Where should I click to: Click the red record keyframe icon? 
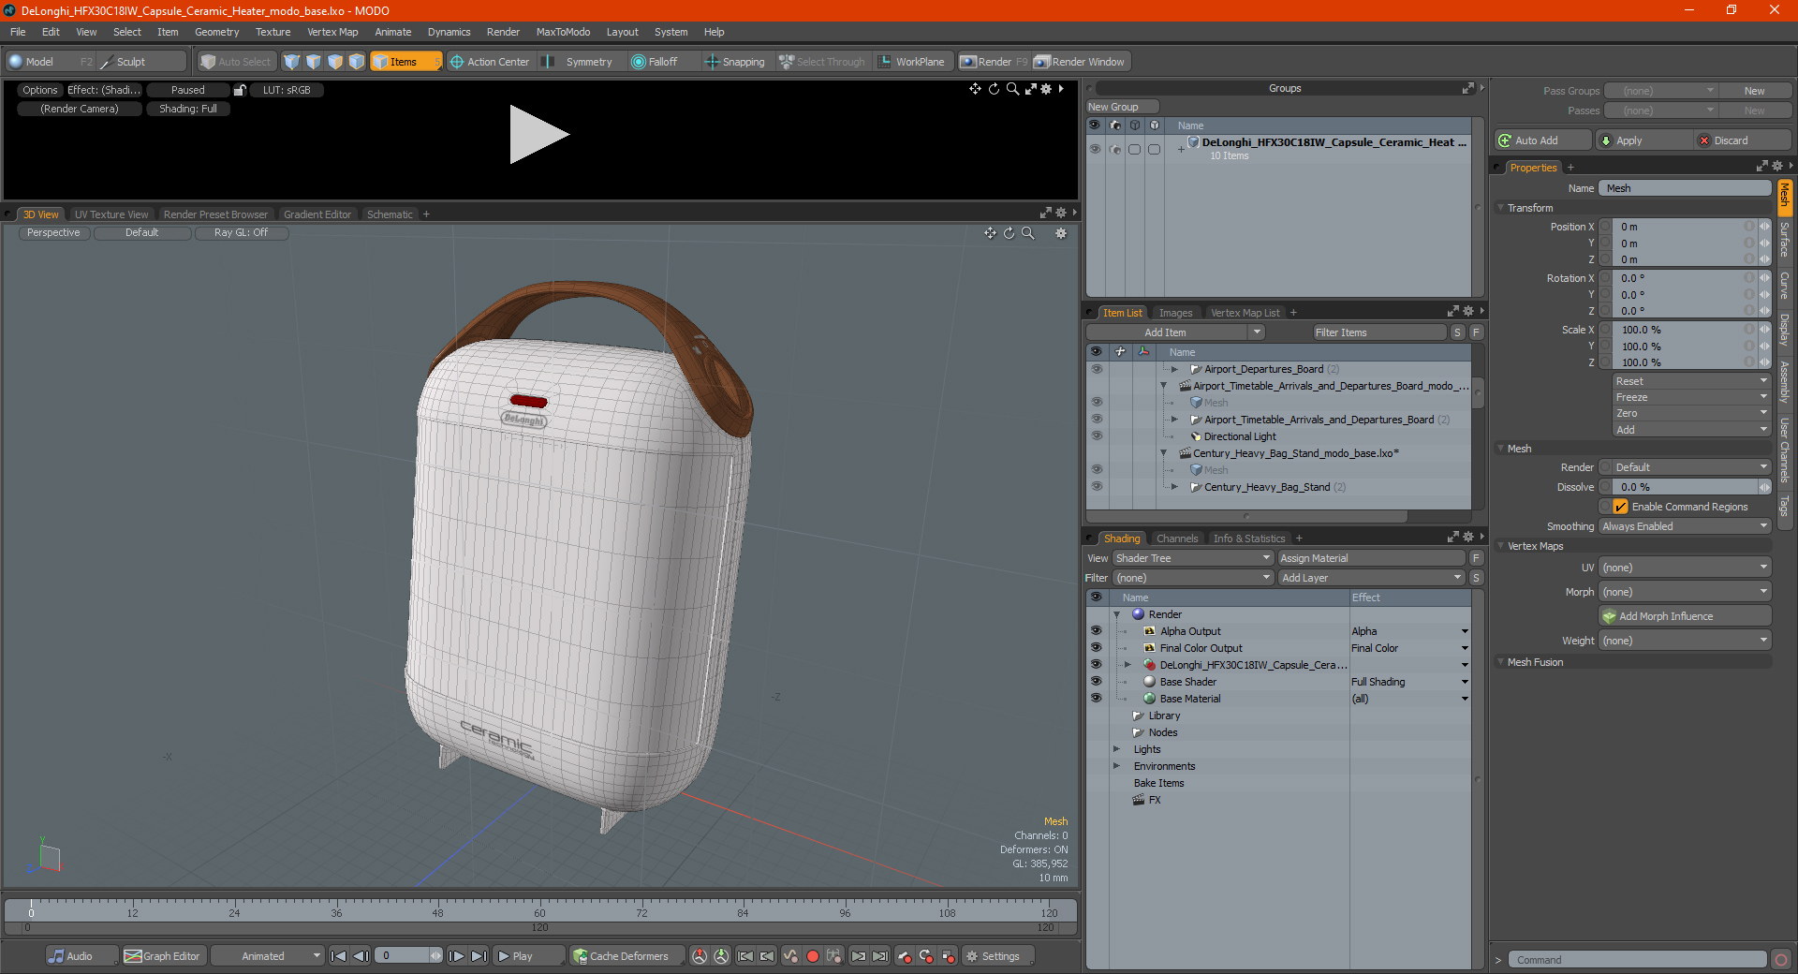(x=813, y=956)
